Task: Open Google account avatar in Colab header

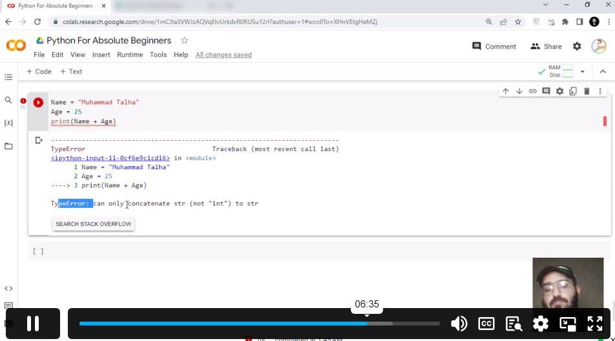Action: click(x=599, y=46)
